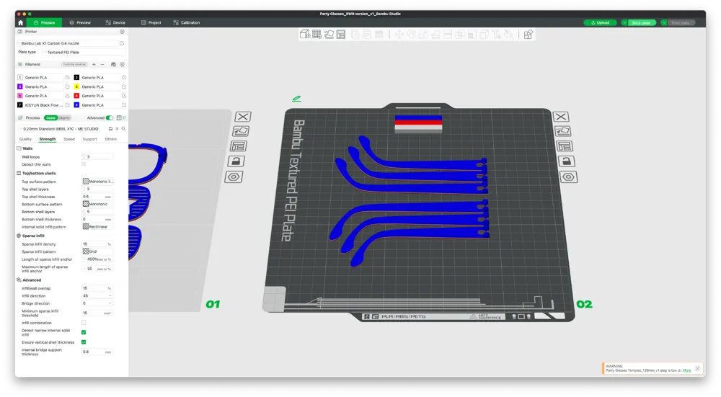Viewport: 721px width, 397px height.
Task: Edit filament 7 ICEYUN Black preset
Action: click(x=68, y=105)
